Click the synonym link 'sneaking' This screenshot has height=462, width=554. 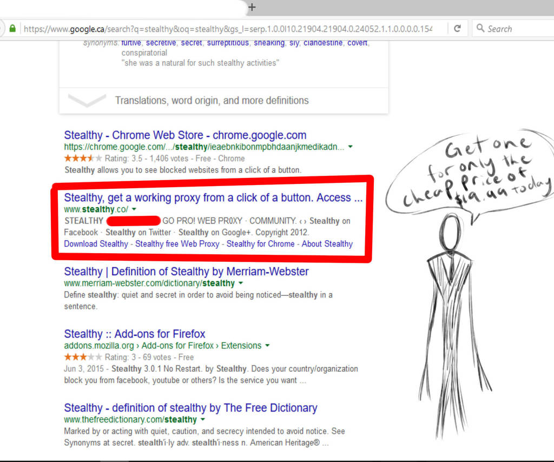pyautogui.click(x=269, y=43)
